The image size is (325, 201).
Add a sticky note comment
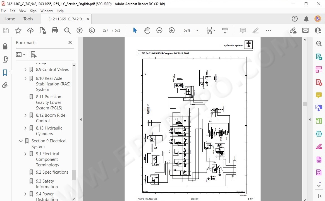243,30
